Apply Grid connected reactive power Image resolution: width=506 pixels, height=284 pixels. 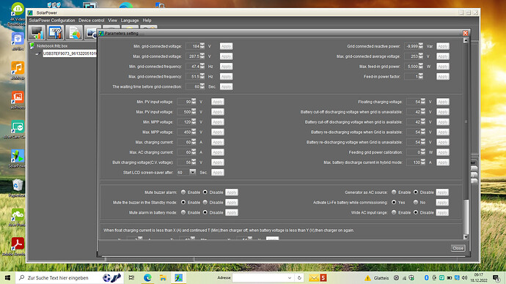coord(443,46)
